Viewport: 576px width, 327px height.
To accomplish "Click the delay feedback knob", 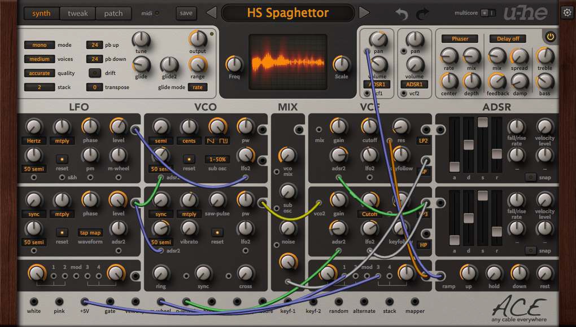I will click(497, 81).
